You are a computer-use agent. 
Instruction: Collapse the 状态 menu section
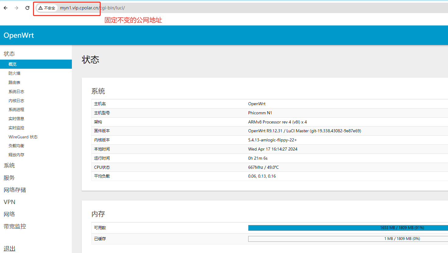tap(9, 54)
